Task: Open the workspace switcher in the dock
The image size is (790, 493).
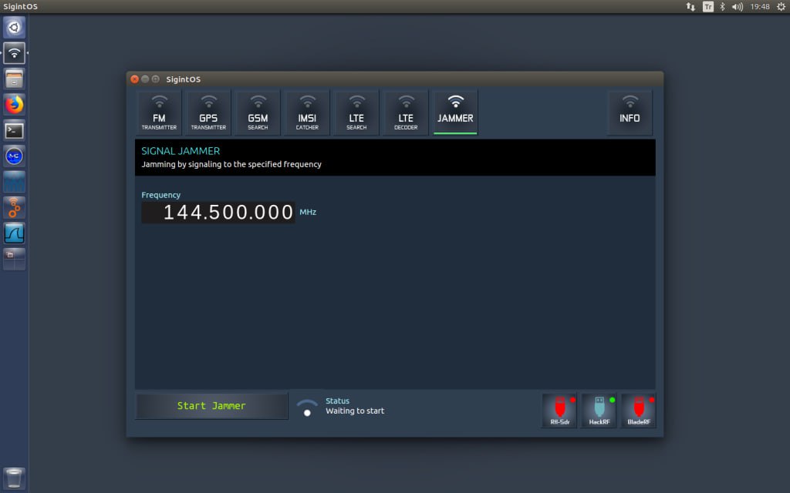Action: 14,259
